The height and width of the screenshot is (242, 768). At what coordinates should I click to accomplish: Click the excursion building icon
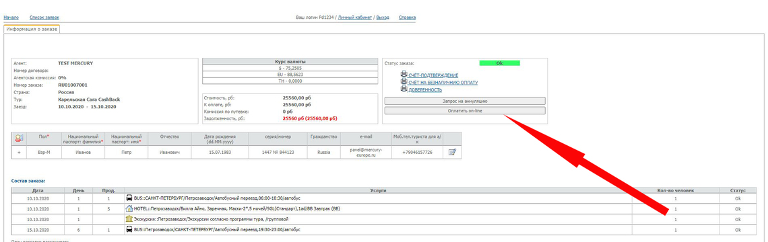(129, 219)
